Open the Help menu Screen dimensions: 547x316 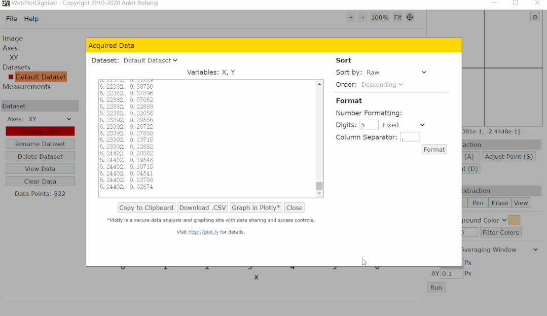point(31,19)
